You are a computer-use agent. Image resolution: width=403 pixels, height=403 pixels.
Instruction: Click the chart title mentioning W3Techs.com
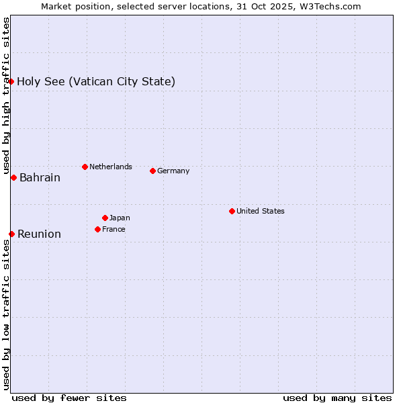201,6
